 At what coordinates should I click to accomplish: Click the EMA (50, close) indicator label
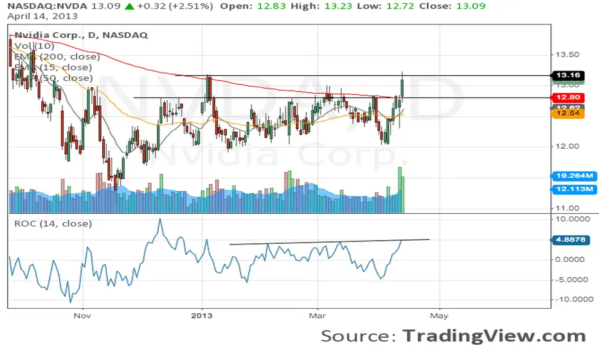tap(53, 78)
